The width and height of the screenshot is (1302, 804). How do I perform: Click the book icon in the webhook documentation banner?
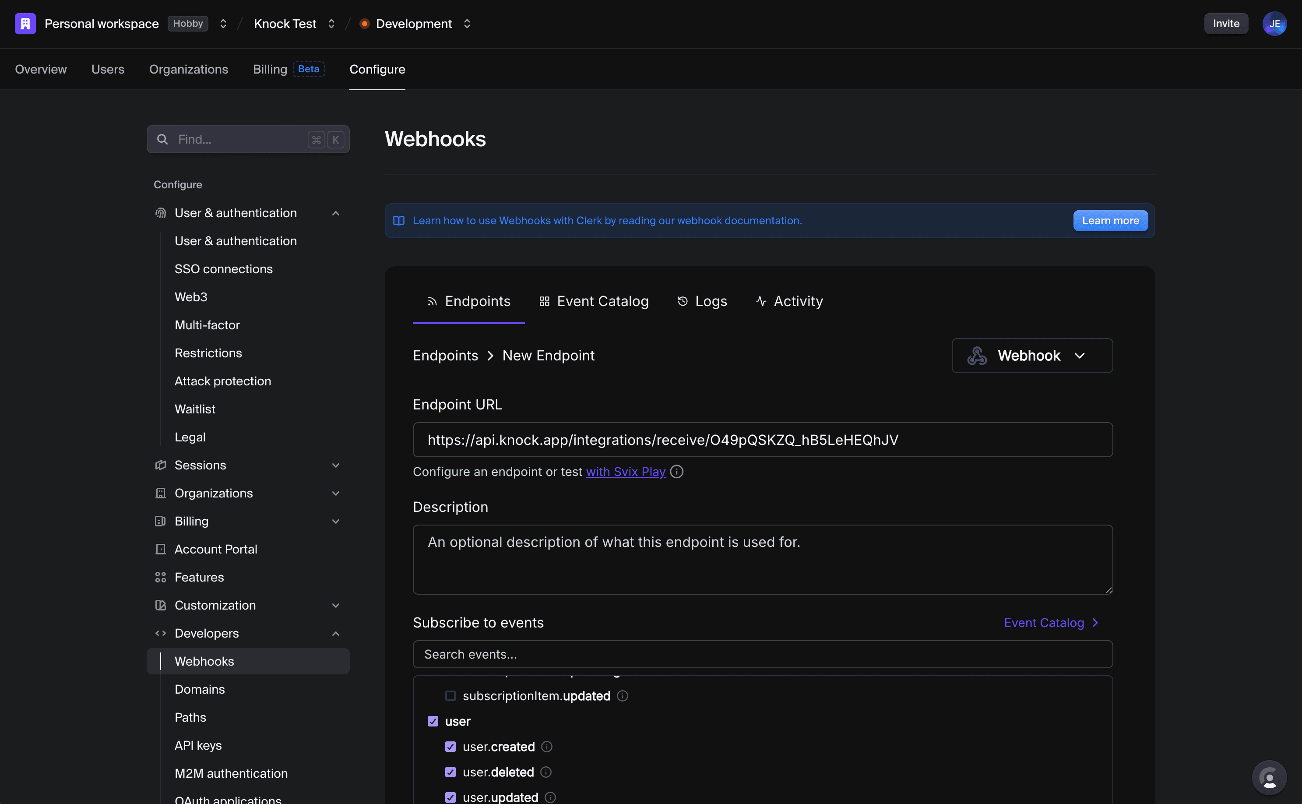(399, 220)
